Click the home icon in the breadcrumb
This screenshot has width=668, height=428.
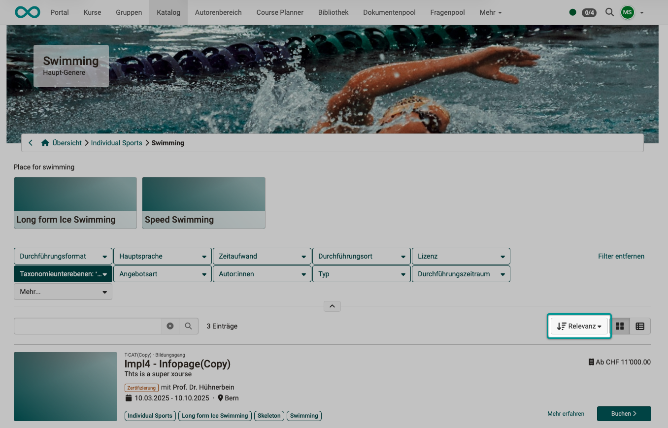tap(45, 142)
